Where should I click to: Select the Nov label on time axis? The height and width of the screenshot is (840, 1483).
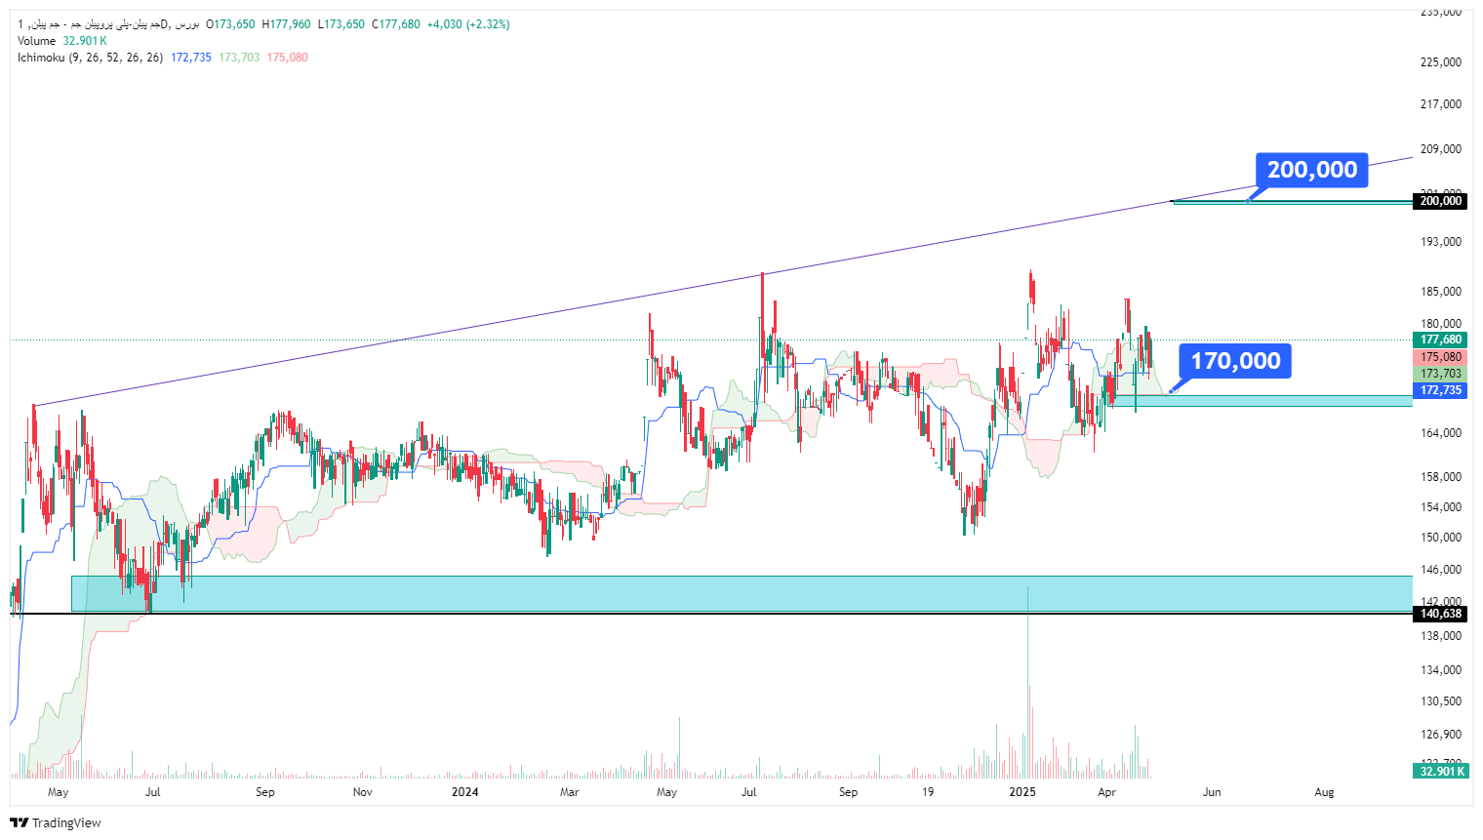pyautogui.click(x=363, y=792)
